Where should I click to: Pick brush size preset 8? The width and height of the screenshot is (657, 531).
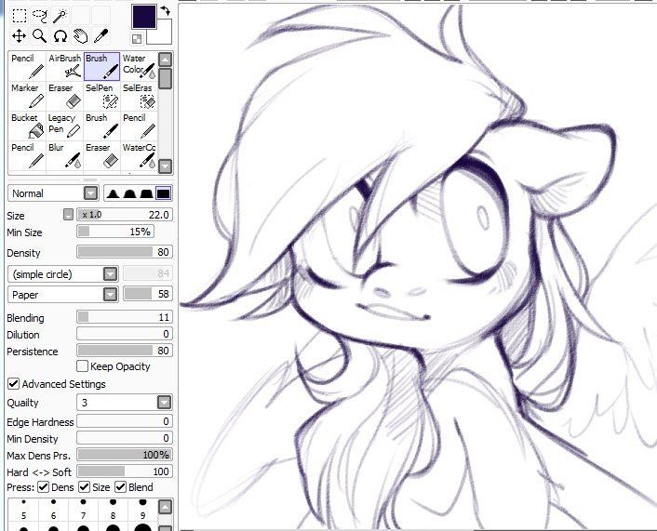pos(113,509)
